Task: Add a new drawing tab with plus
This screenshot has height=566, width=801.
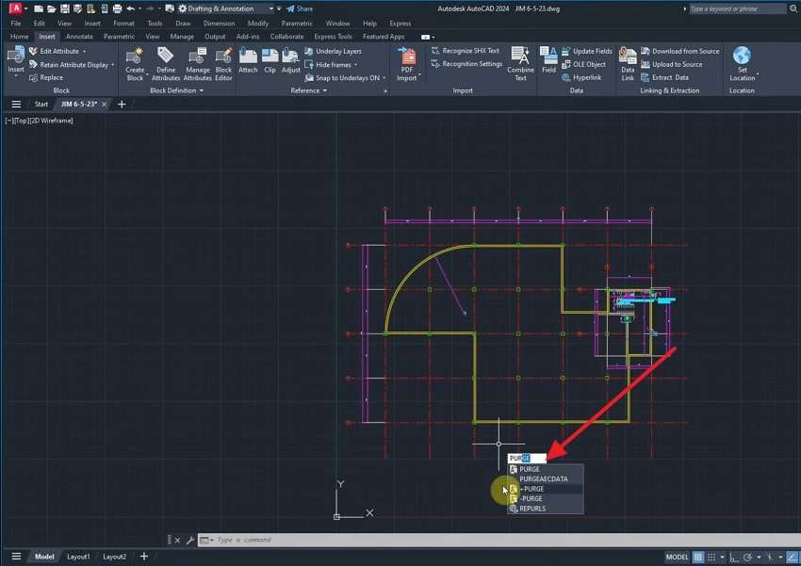Action: pos(122,105)
